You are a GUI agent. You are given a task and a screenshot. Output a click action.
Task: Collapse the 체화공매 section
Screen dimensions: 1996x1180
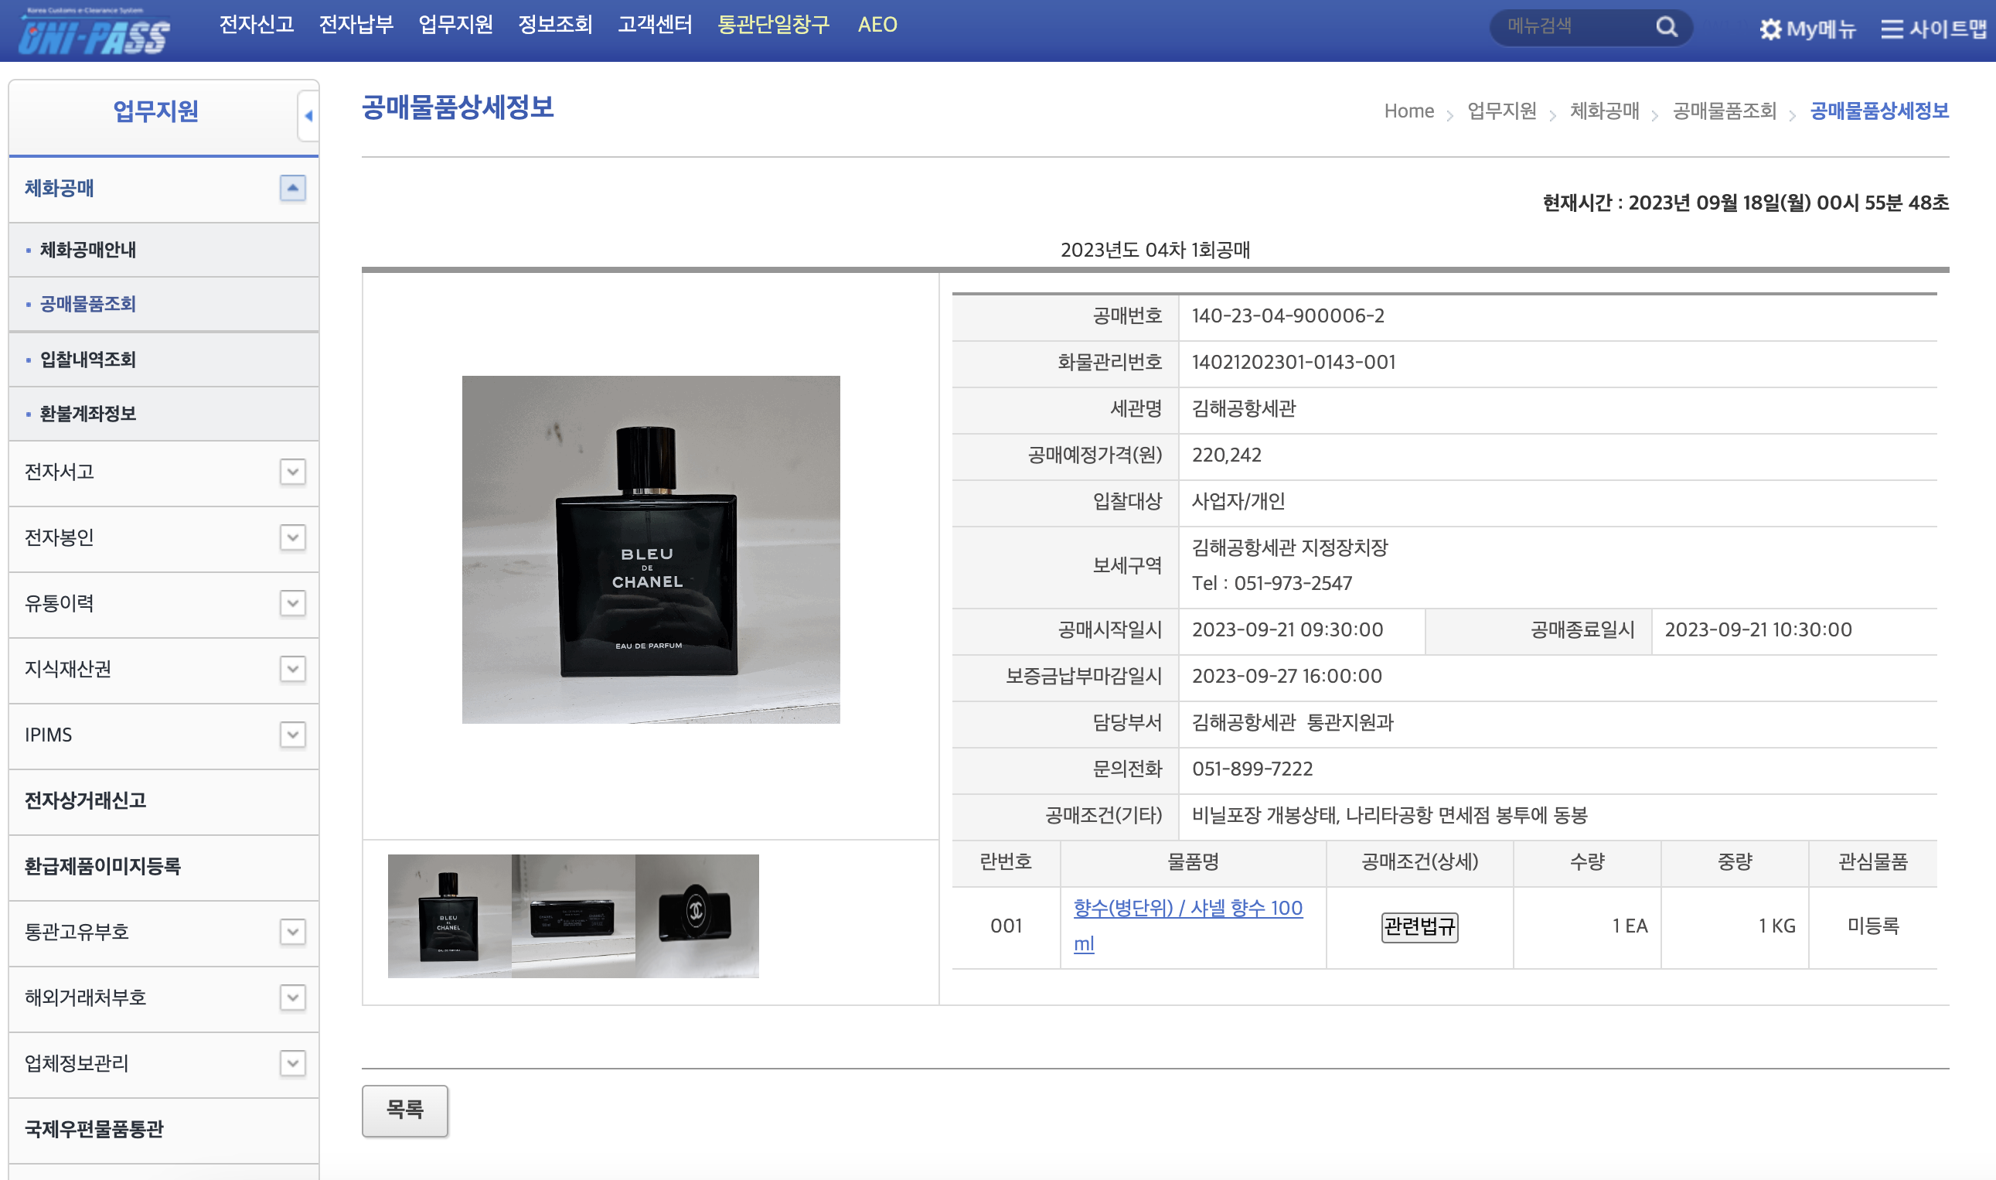(292, 189)
